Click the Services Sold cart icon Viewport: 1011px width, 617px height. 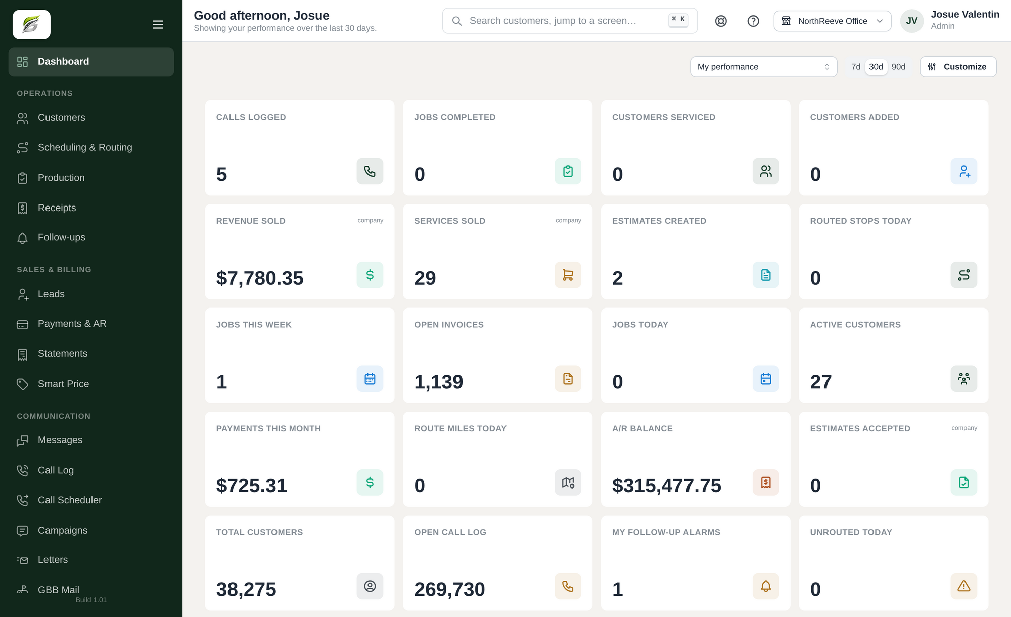click(x=568, y=275)
